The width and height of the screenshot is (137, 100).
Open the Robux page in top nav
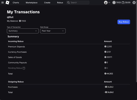click(60, 3)
